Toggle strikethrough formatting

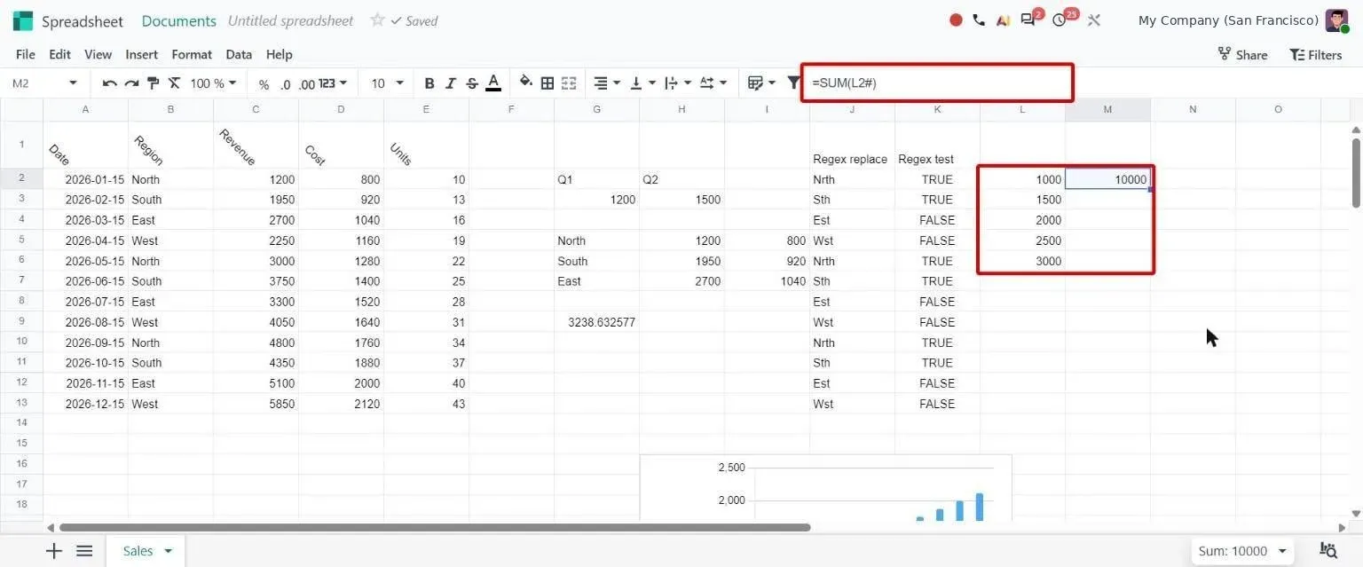coord(472,83)
